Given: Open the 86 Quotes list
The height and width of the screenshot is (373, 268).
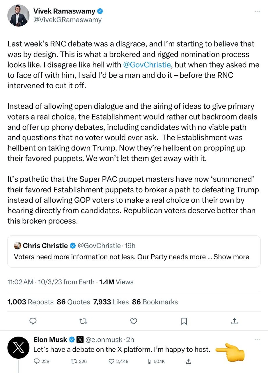Looking at the screenshot, I should coord(73,302).
